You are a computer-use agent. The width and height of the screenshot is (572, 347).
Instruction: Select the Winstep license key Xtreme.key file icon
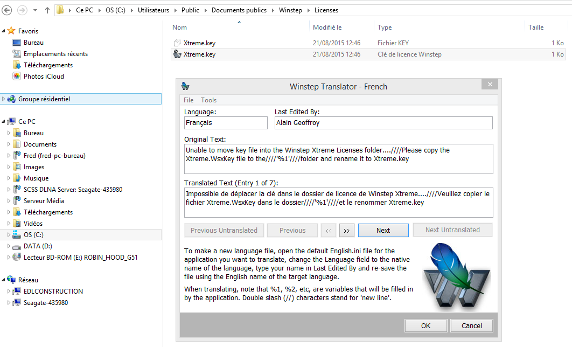[x=177, y=54]
